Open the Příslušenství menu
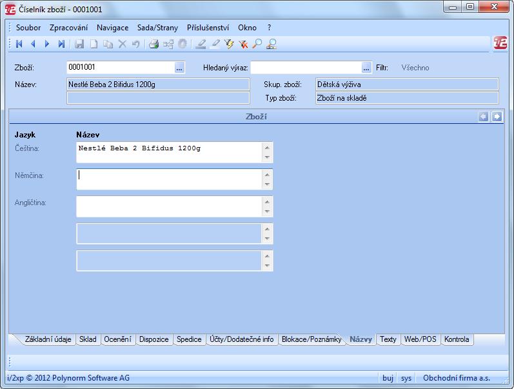The height and width of the screenshot is (389, 514). coord(208,28)
